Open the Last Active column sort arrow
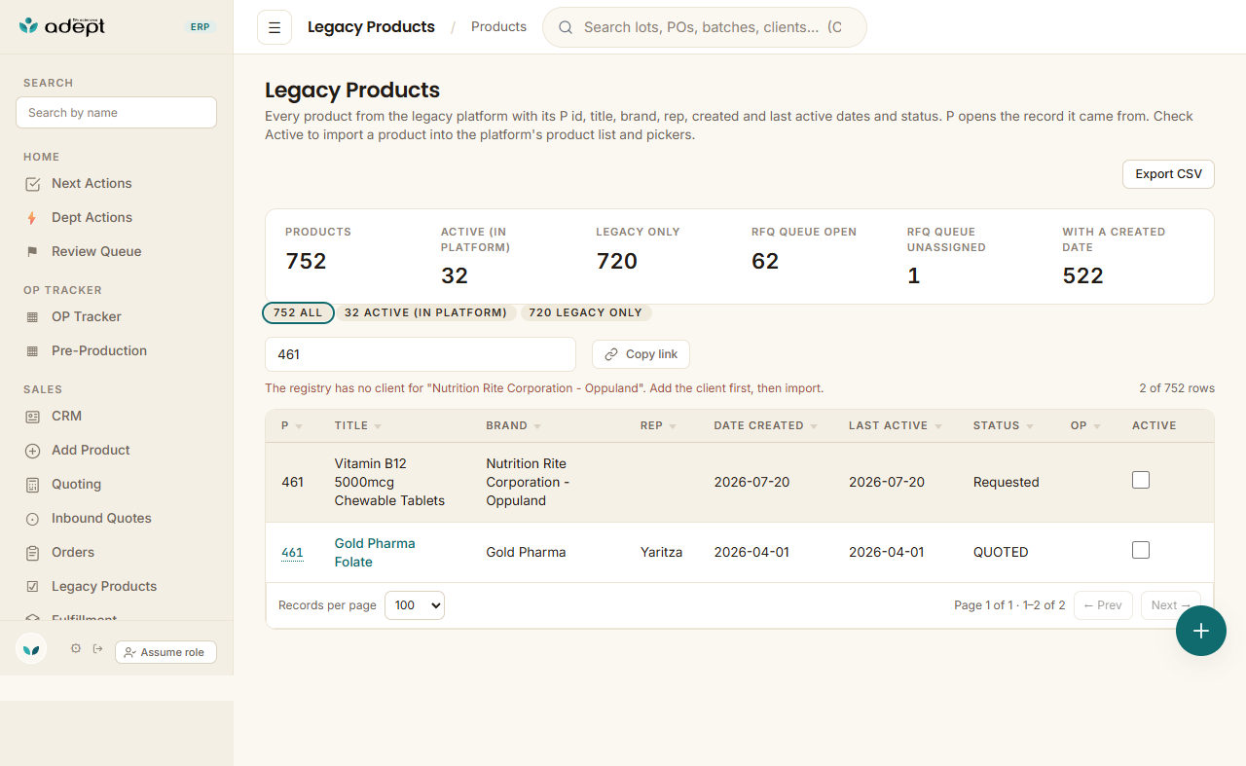The image size is (1246, 766). pos(938,426)
